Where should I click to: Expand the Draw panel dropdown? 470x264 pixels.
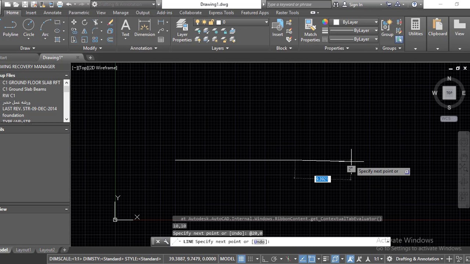[28, 48]
